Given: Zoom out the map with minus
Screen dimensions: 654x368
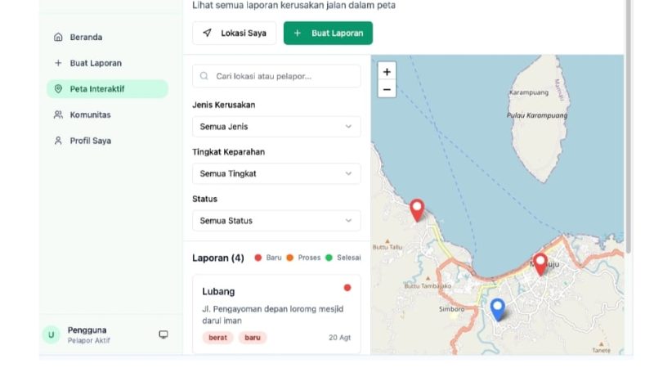Looking at the screenshot, I should pos(387,89).
